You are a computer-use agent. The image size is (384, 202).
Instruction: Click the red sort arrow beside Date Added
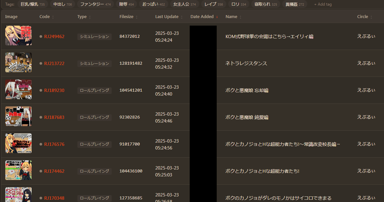[x=217, y=17]
